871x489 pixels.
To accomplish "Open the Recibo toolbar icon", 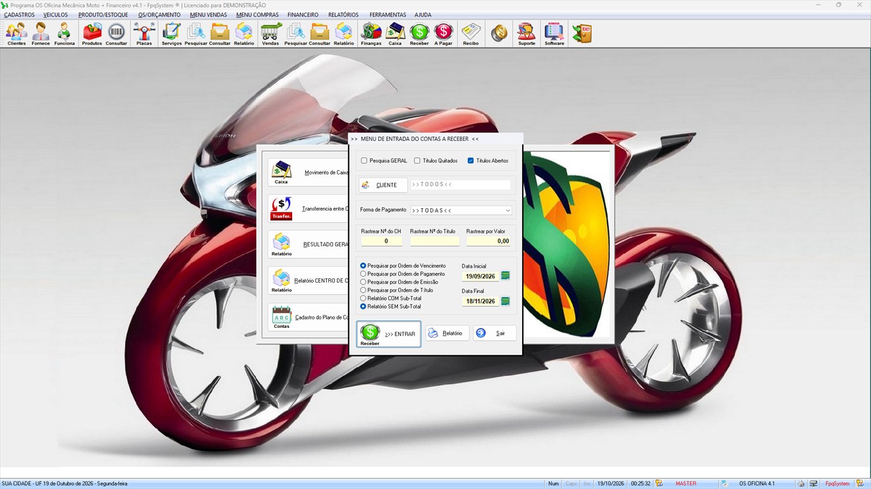I will point(471,34).
